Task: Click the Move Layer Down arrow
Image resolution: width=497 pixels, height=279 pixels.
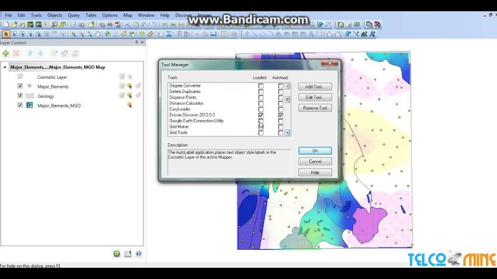Action: pos(40,53)
